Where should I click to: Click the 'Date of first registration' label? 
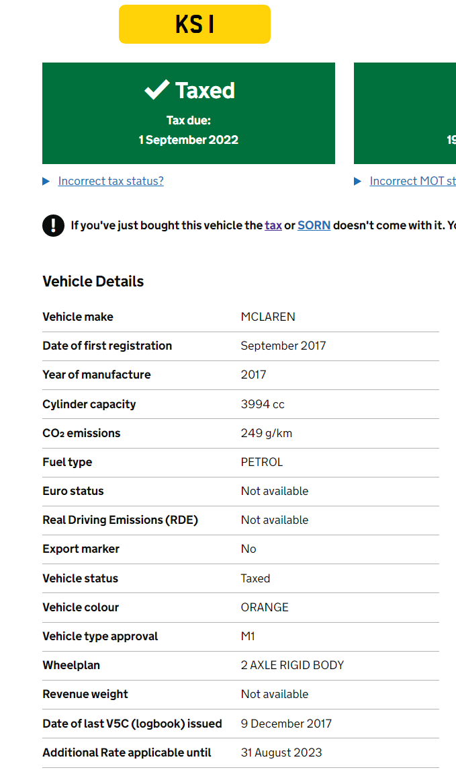[107, 346]
